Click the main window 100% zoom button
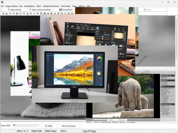178x133 pixels. click(x=49, y=126)
